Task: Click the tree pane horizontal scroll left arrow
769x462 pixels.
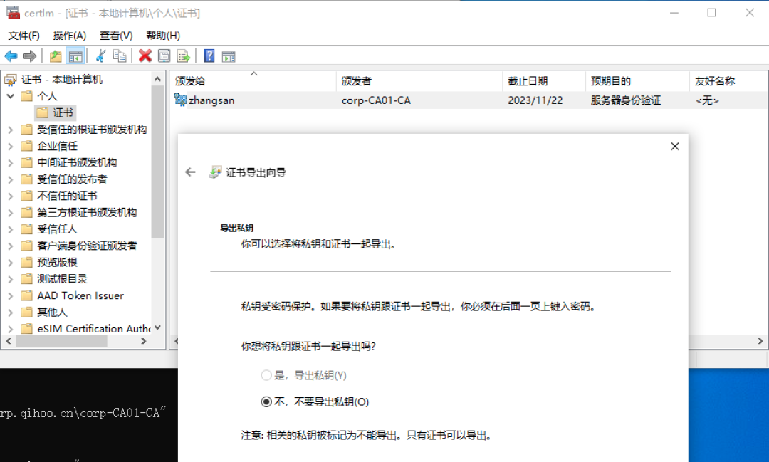Action: pos(9,341)
